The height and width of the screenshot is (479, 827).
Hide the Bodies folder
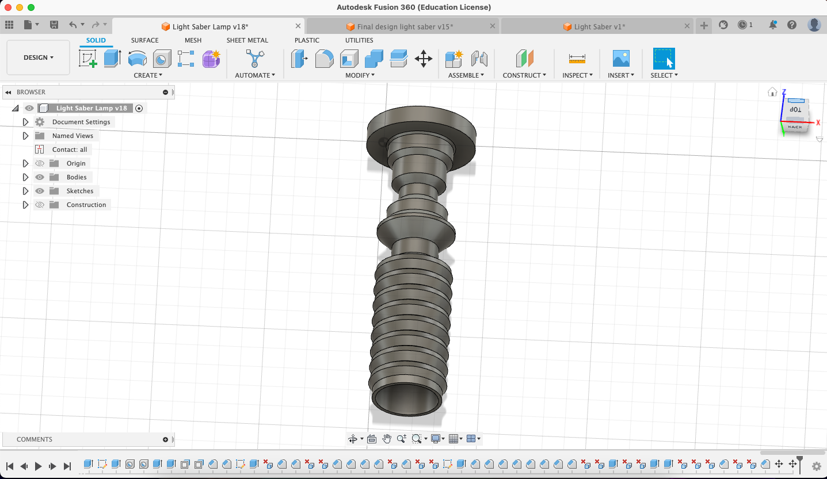(40, 177)
